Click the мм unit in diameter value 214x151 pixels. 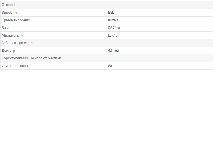click(116, 50)
